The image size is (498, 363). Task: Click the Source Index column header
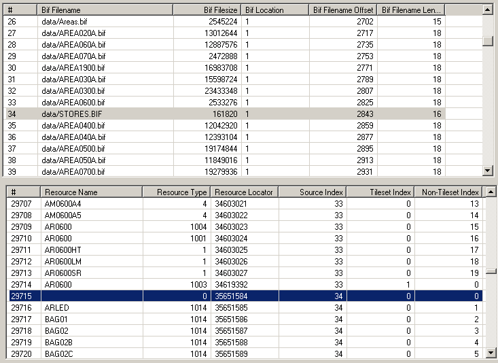(313, 192)
